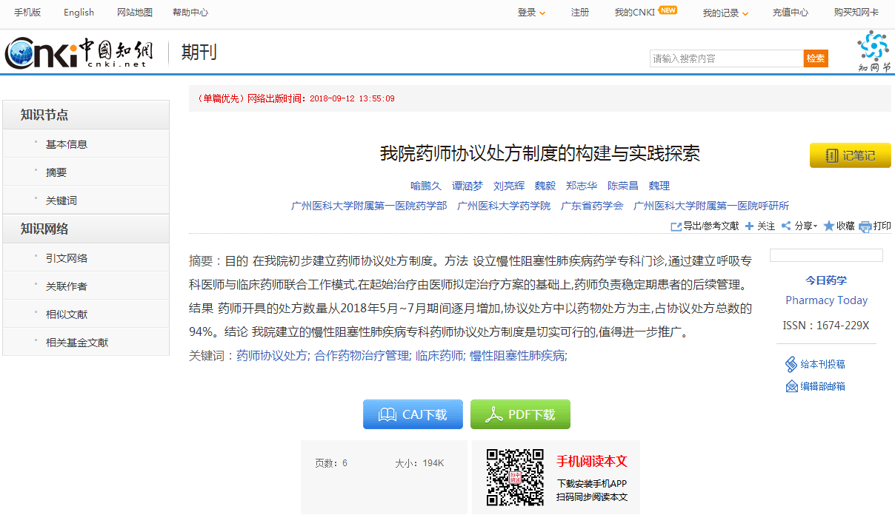The image size is (895, 532).
Task: Scan the mobile reading QR code
Action: tap(515, 477)
